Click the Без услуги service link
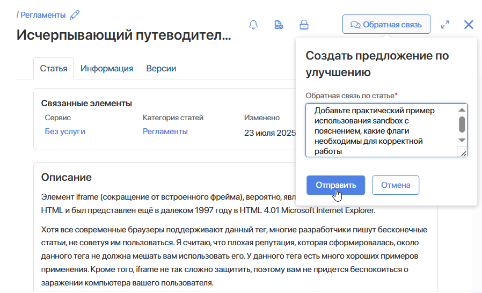This screenshot has height=293, width=482. 65,131
